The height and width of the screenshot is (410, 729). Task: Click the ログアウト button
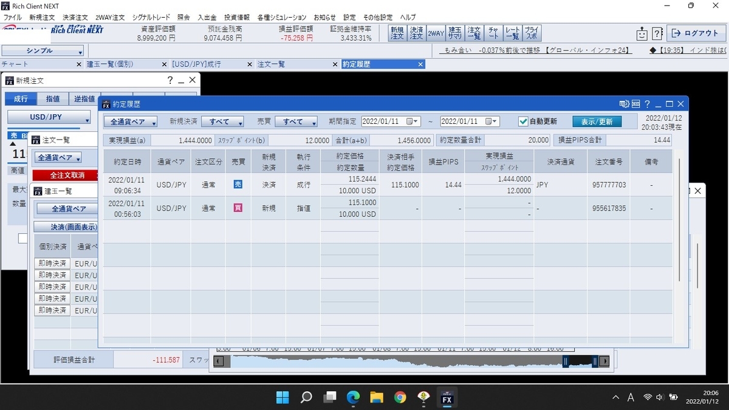(695, 33)
